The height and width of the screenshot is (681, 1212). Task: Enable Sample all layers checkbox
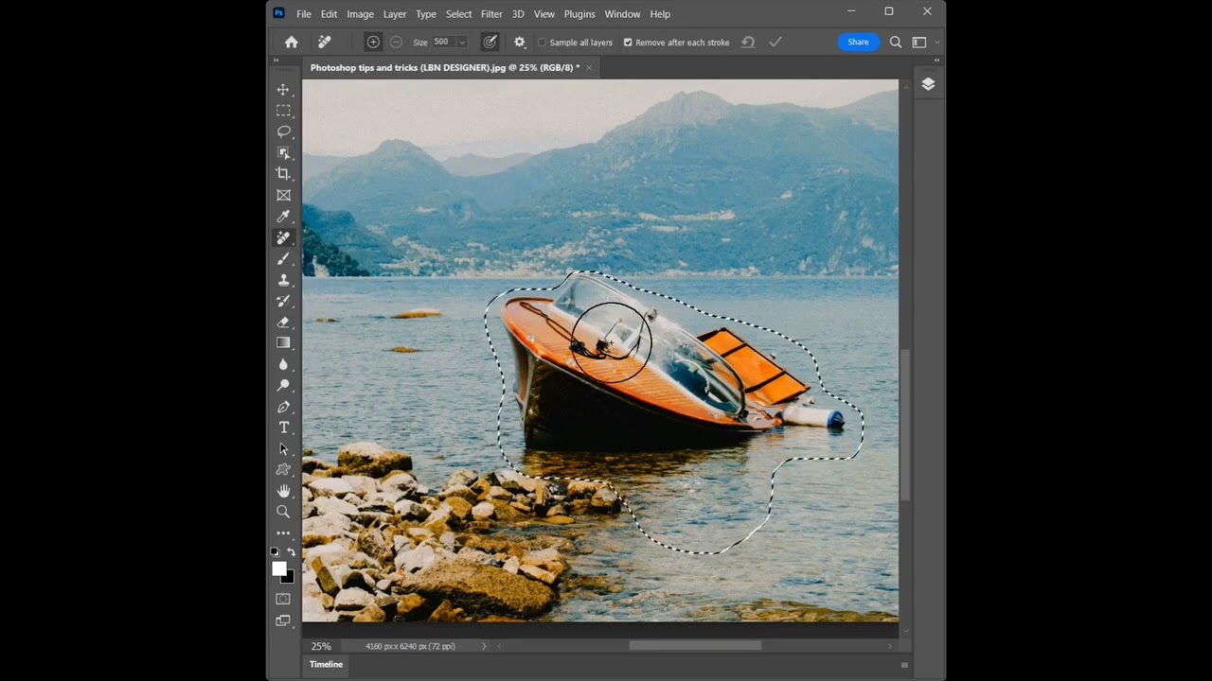(x=543, y=43)
